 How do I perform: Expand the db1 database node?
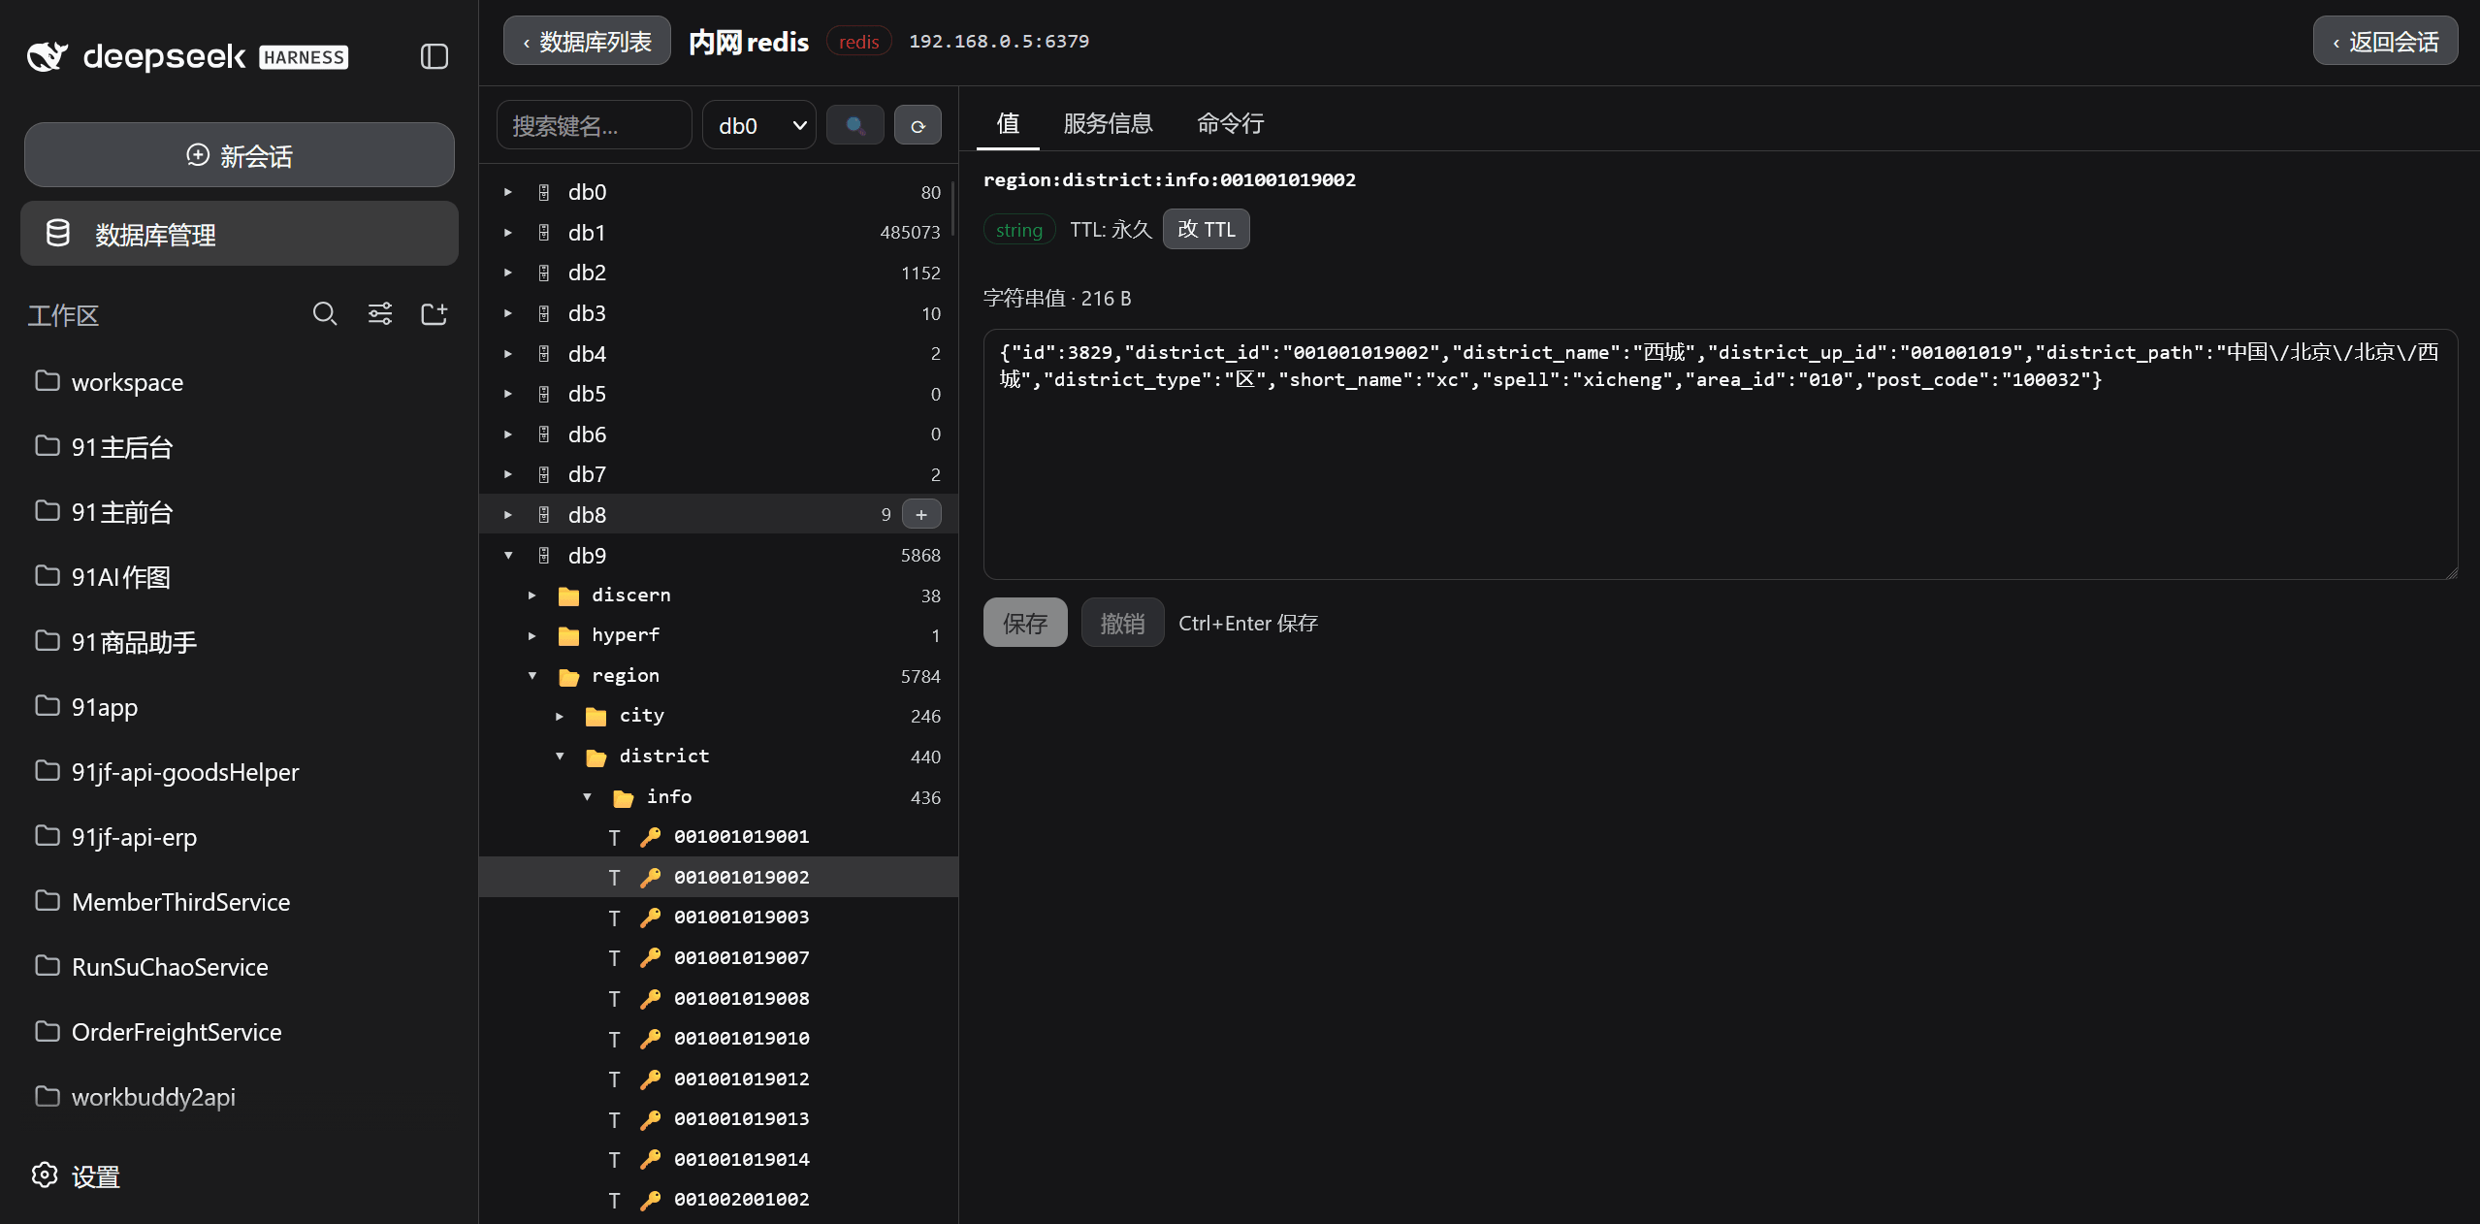(x=508, y=233)
